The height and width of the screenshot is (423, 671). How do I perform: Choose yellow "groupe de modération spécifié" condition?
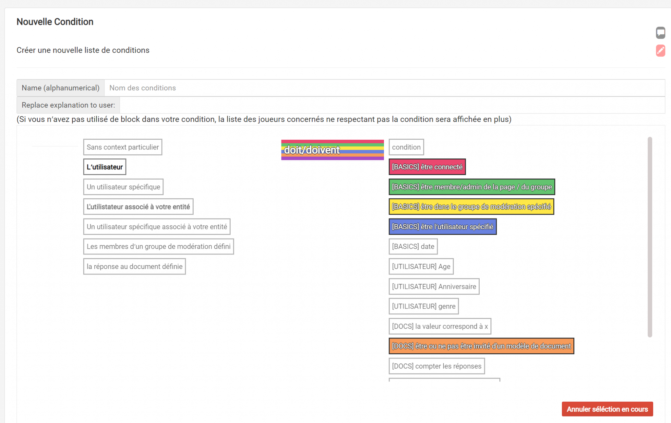tap(471, 207)
